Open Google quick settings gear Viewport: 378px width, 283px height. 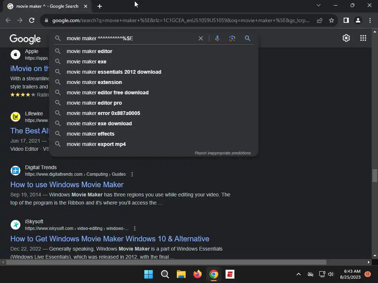coord(346,38)
